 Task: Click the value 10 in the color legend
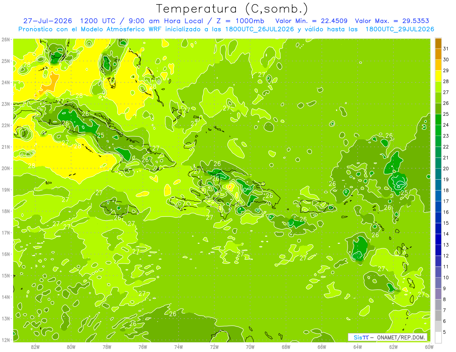click(x=446, y=278)
